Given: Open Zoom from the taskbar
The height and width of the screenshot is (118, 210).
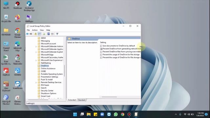Looking at the screenshot, I should [102, 114].
